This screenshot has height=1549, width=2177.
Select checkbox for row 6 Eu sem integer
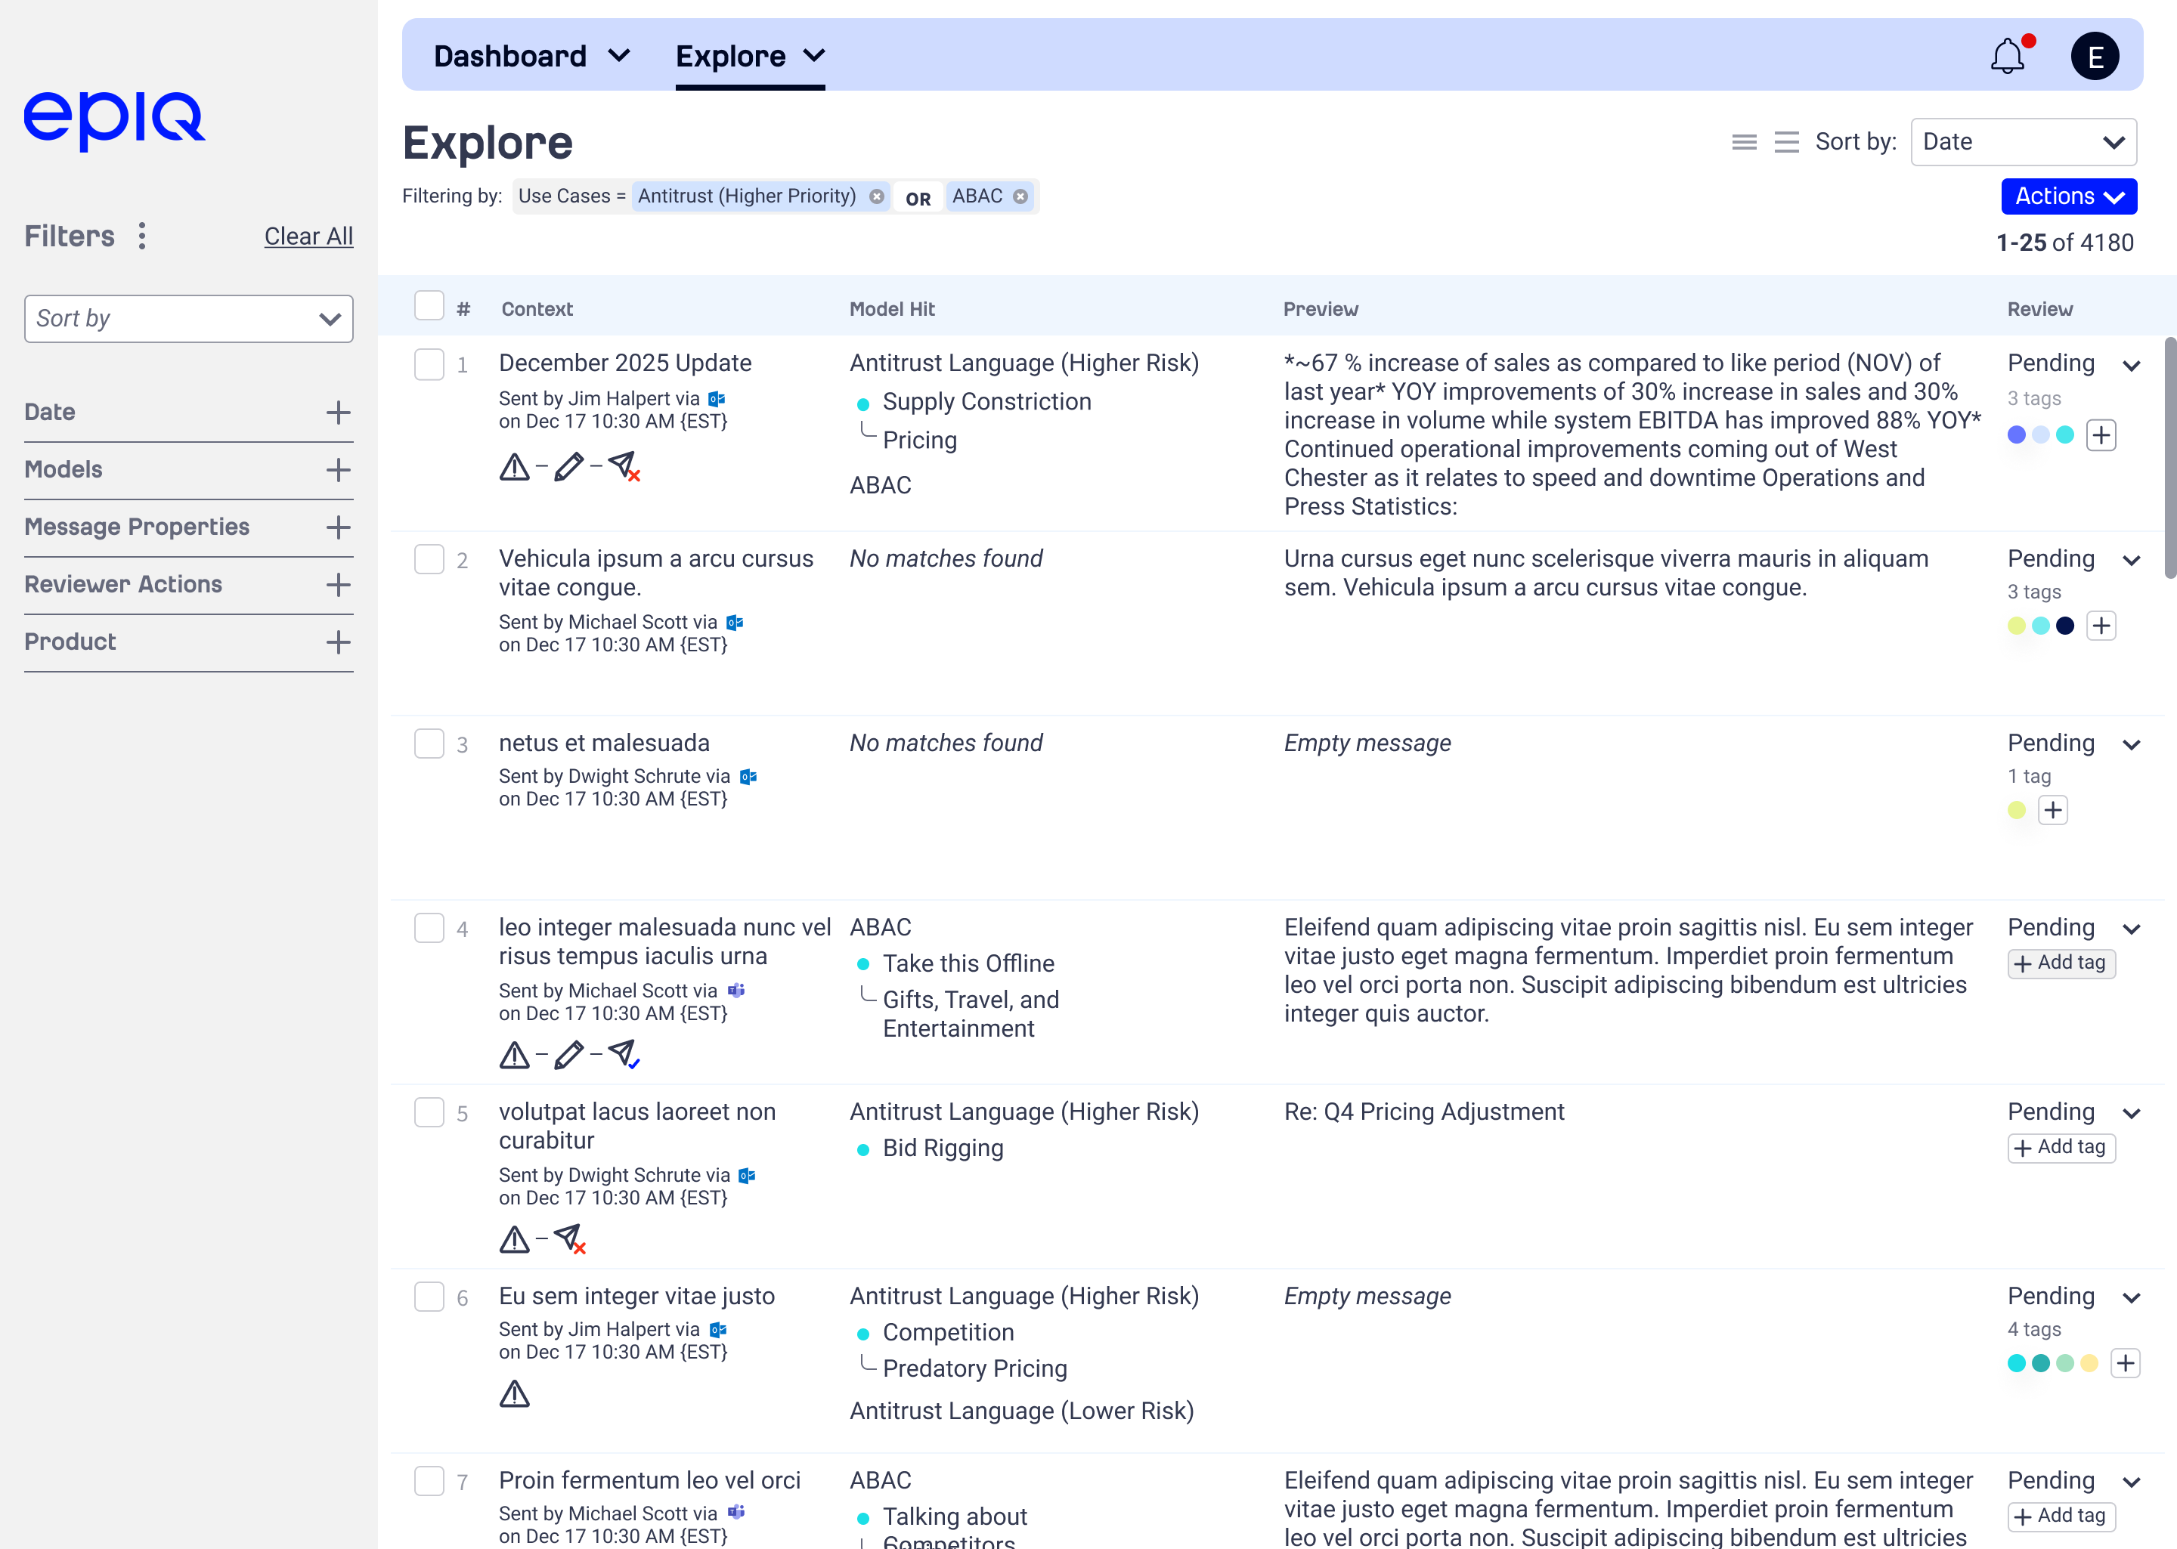click(x=429, y=1296)
